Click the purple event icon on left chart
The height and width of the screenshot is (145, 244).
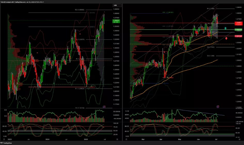(104, 106)
